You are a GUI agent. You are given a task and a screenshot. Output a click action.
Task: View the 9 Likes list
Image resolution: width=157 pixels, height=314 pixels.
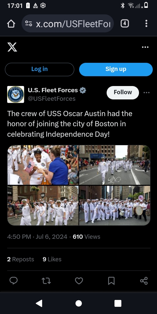pos(52,259)
